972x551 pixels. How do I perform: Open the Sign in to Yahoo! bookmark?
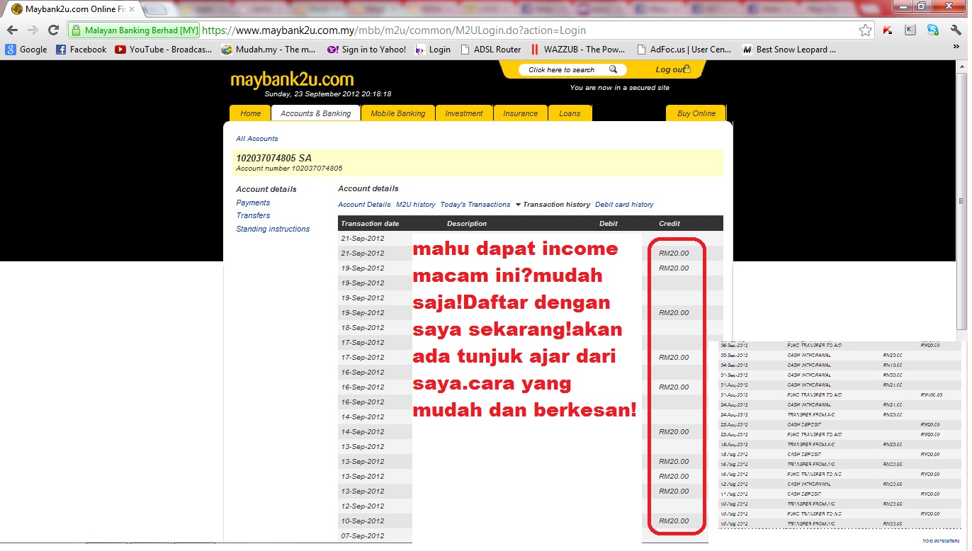point(366,50)
